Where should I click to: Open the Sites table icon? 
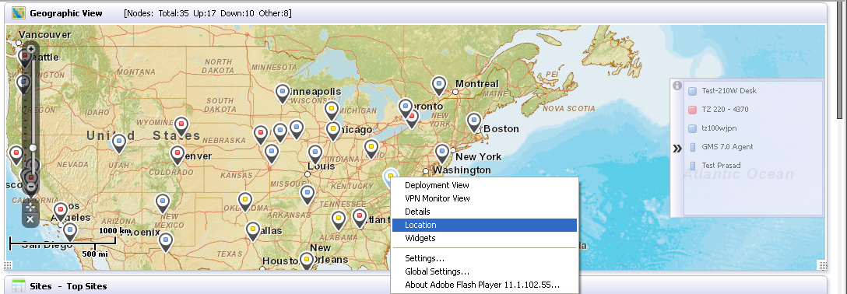tap(19, 286)
